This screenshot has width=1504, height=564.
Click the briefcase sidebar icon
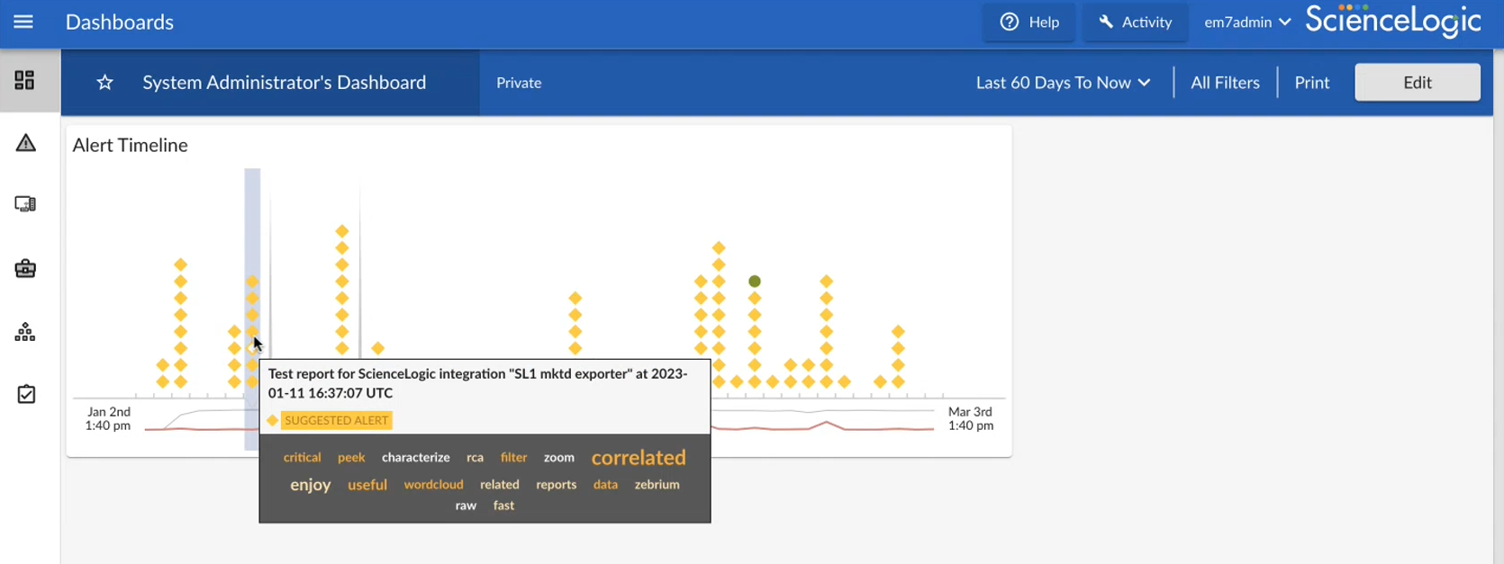25,269
